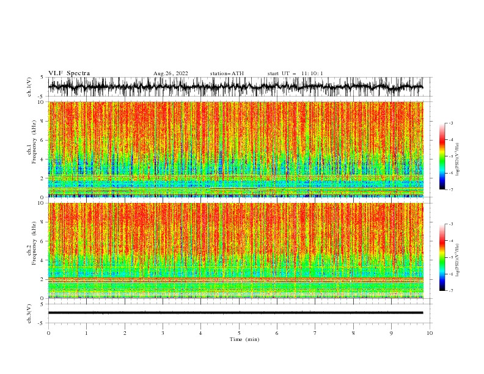The height and width of the screenshot is (374, 484).
Task: Click the ch.1 voltage waveform trace
Action: tap(235, 87)
